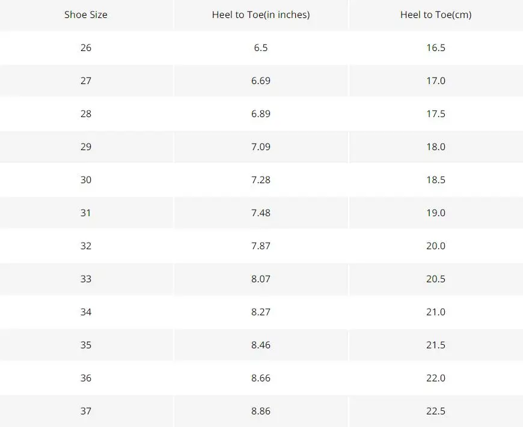This screenshot has height=427, width=523.
Task: Click the Heel to Toe(cm) header
Action: click(x=436, y=14)
